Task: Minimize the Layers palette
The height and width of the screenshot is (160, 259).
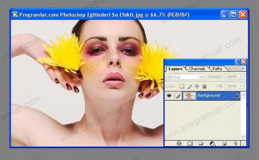Action: [237, 62]
